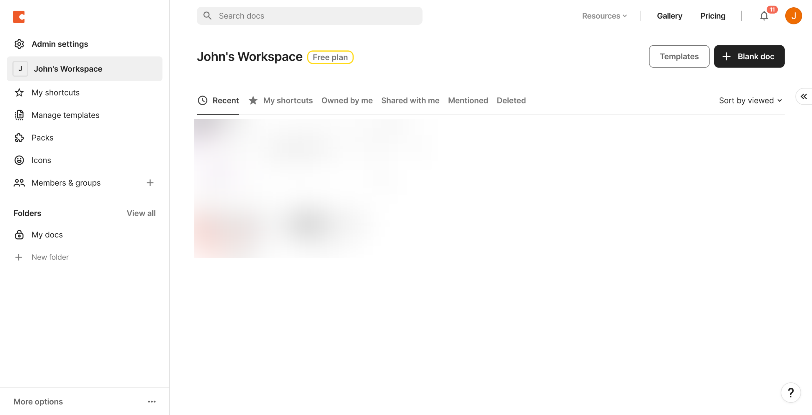Click the orange user avatar

pyautogui.click(x=793, y=16)
